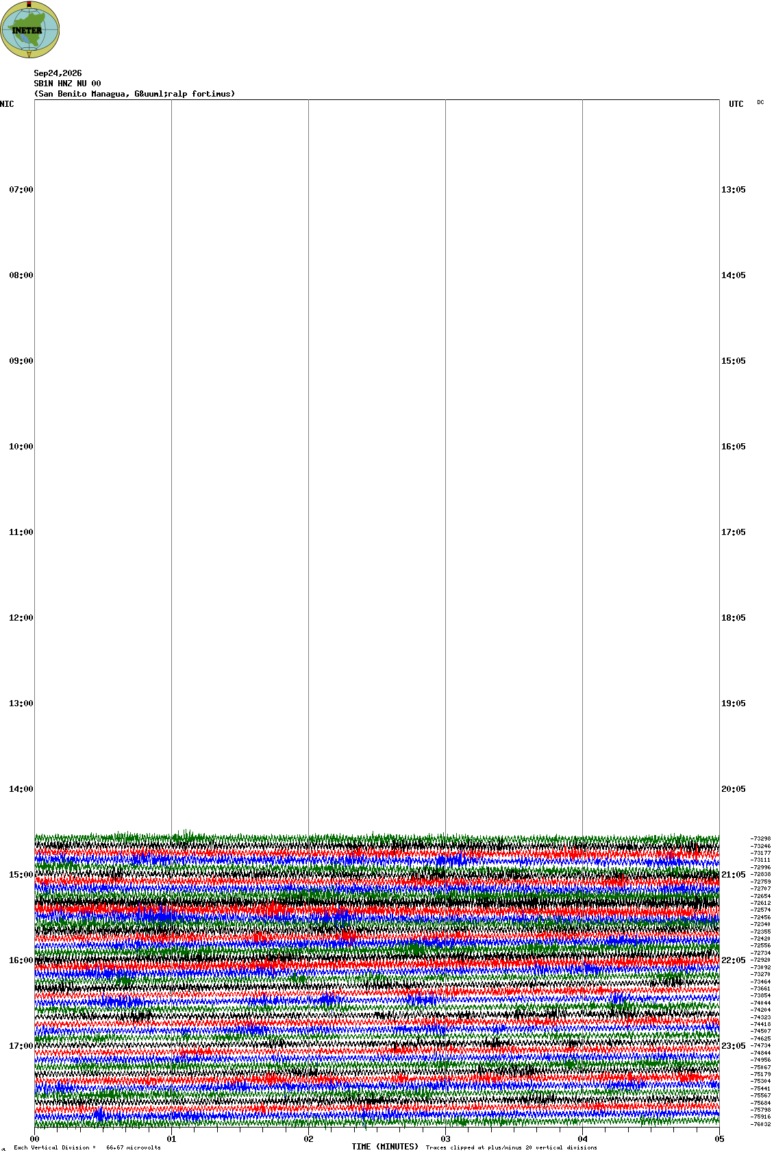Click the 15:00 local time label

click(x=21, y=875)
